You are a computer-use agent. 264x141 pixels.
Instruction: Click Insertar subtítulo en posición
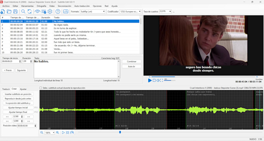[18, 94]
